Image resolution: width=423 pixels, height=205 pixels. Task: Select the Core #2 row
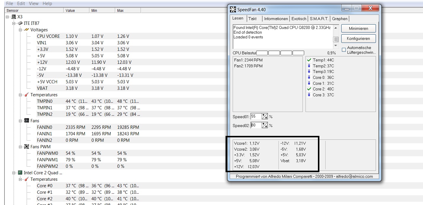pos(88,199)
